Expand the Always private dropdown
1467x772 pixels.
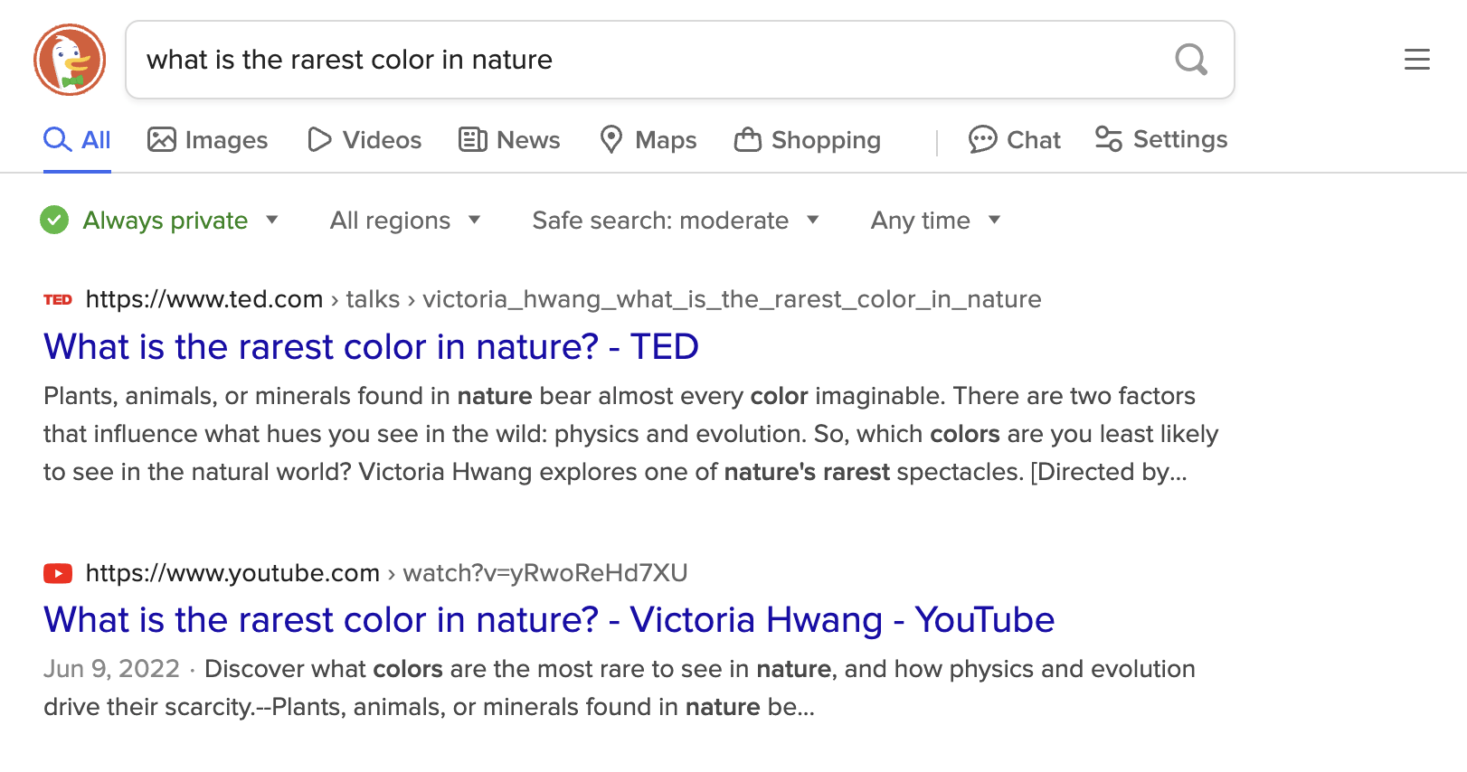click(180, 221)
